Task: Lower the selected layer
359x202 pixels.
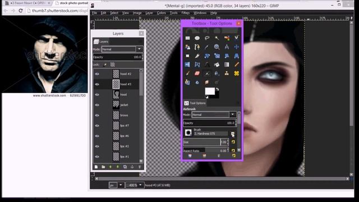Action: point(118,167)
